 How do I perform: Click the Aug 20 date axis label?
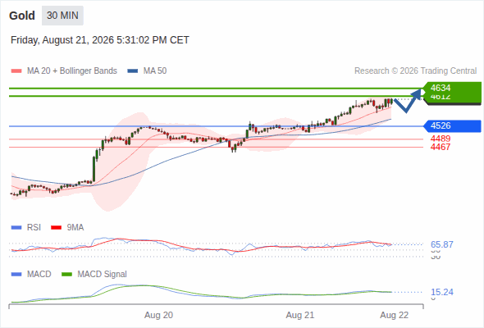click(x=158, y=315)
